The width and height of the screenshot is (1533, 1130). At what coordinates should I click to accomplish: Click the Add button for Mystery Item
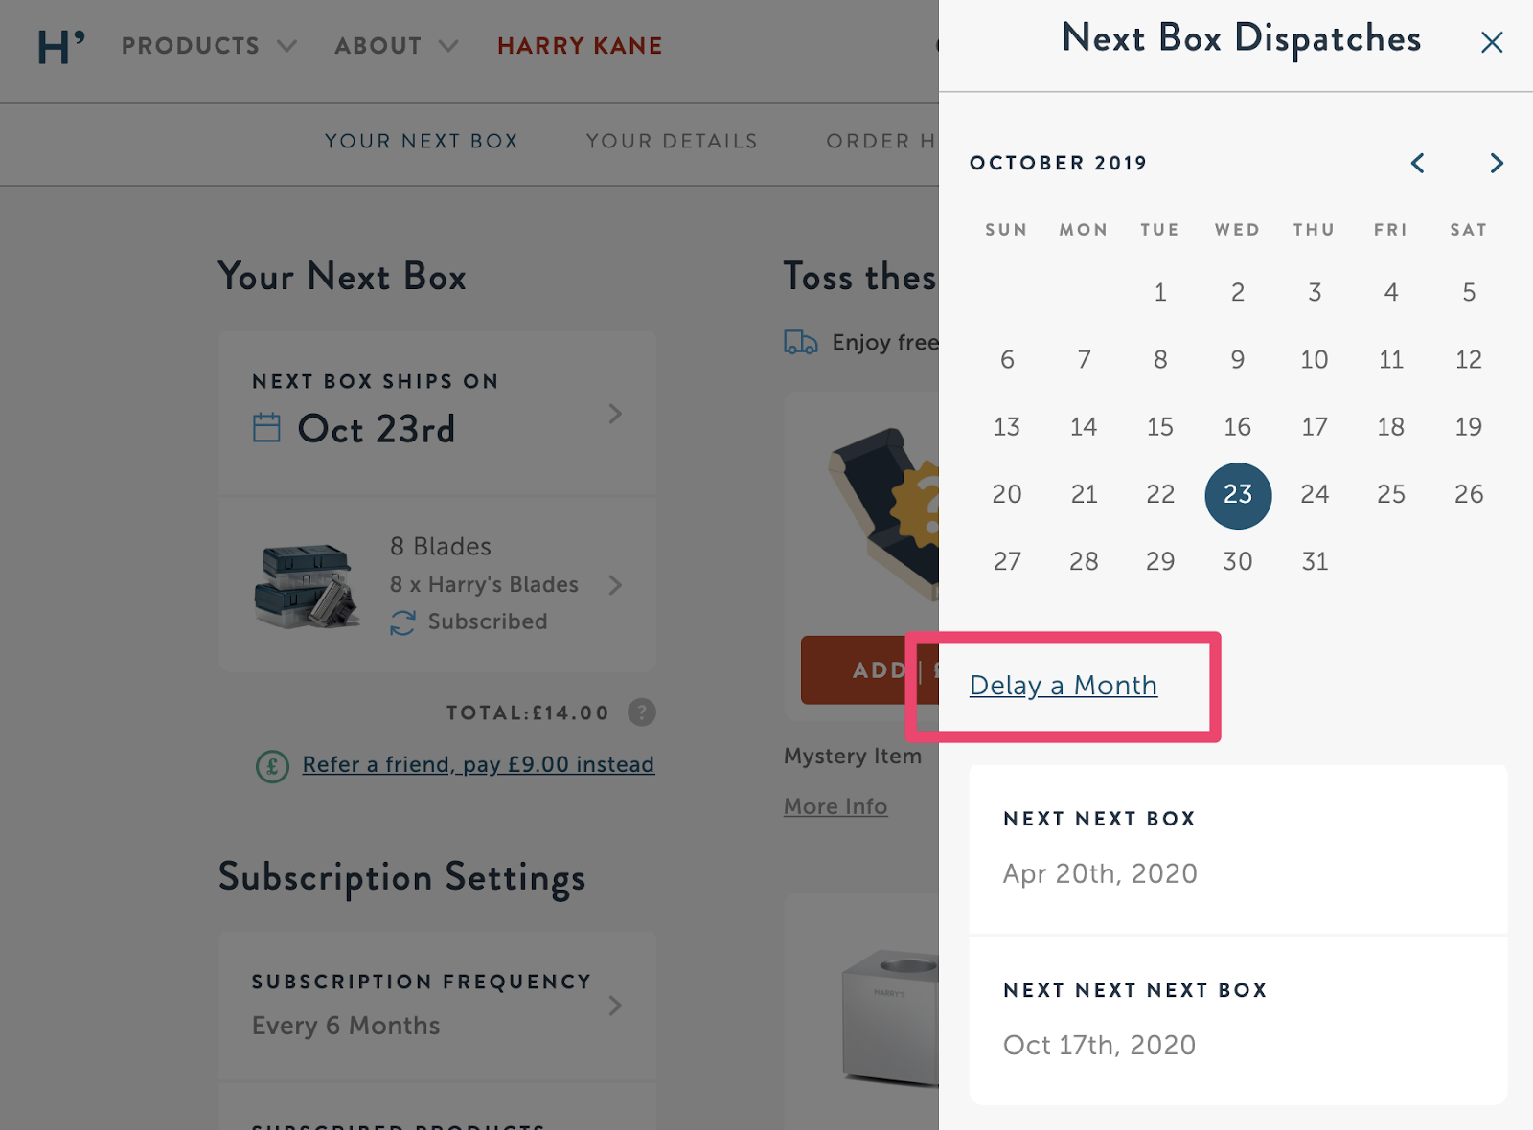coord(870,670)
